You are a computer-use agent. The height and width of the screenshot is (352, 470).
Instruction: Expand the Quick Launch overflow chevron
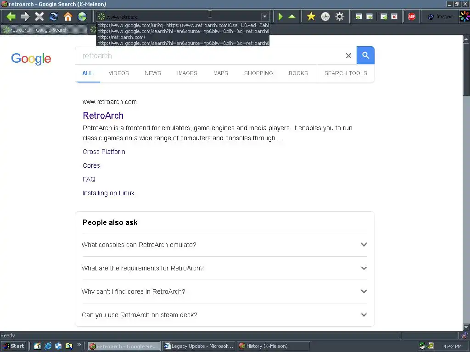tap(79, 345)
